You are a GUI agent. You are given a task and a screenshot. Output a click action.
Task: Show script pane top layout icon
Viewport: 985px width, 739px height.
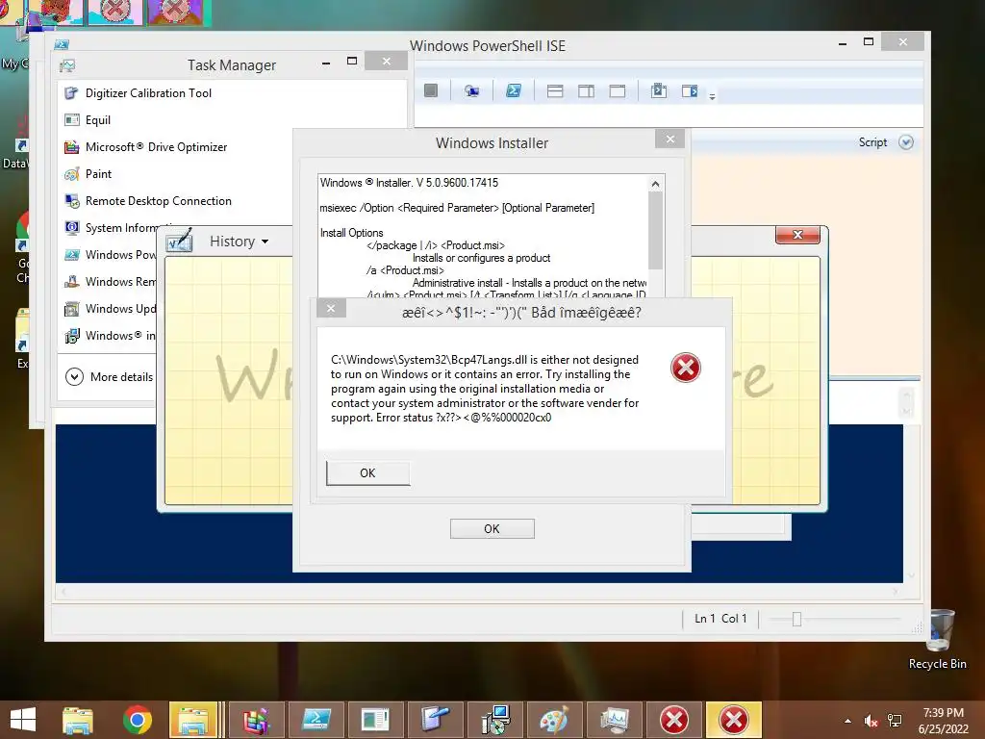[555, 91]
